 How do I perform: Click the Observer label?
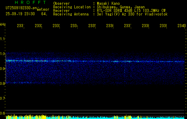pos(62,4)
